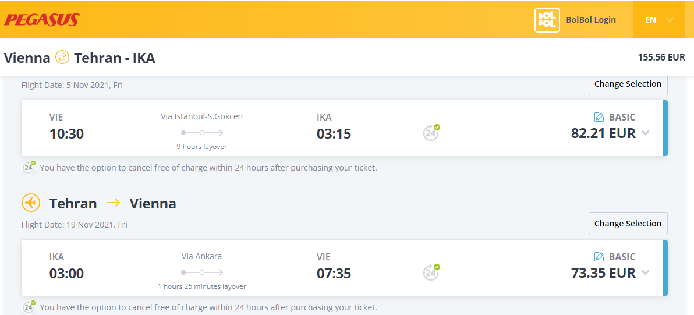Change Selection for 5 Nov flight
The width and height of the screenshot is (694, 315).
[628, 84]
